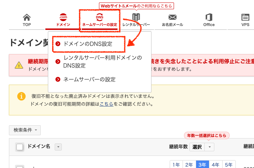Click dropdown arrow beside 選択
The image size is (254, 168).
(209, 147)
